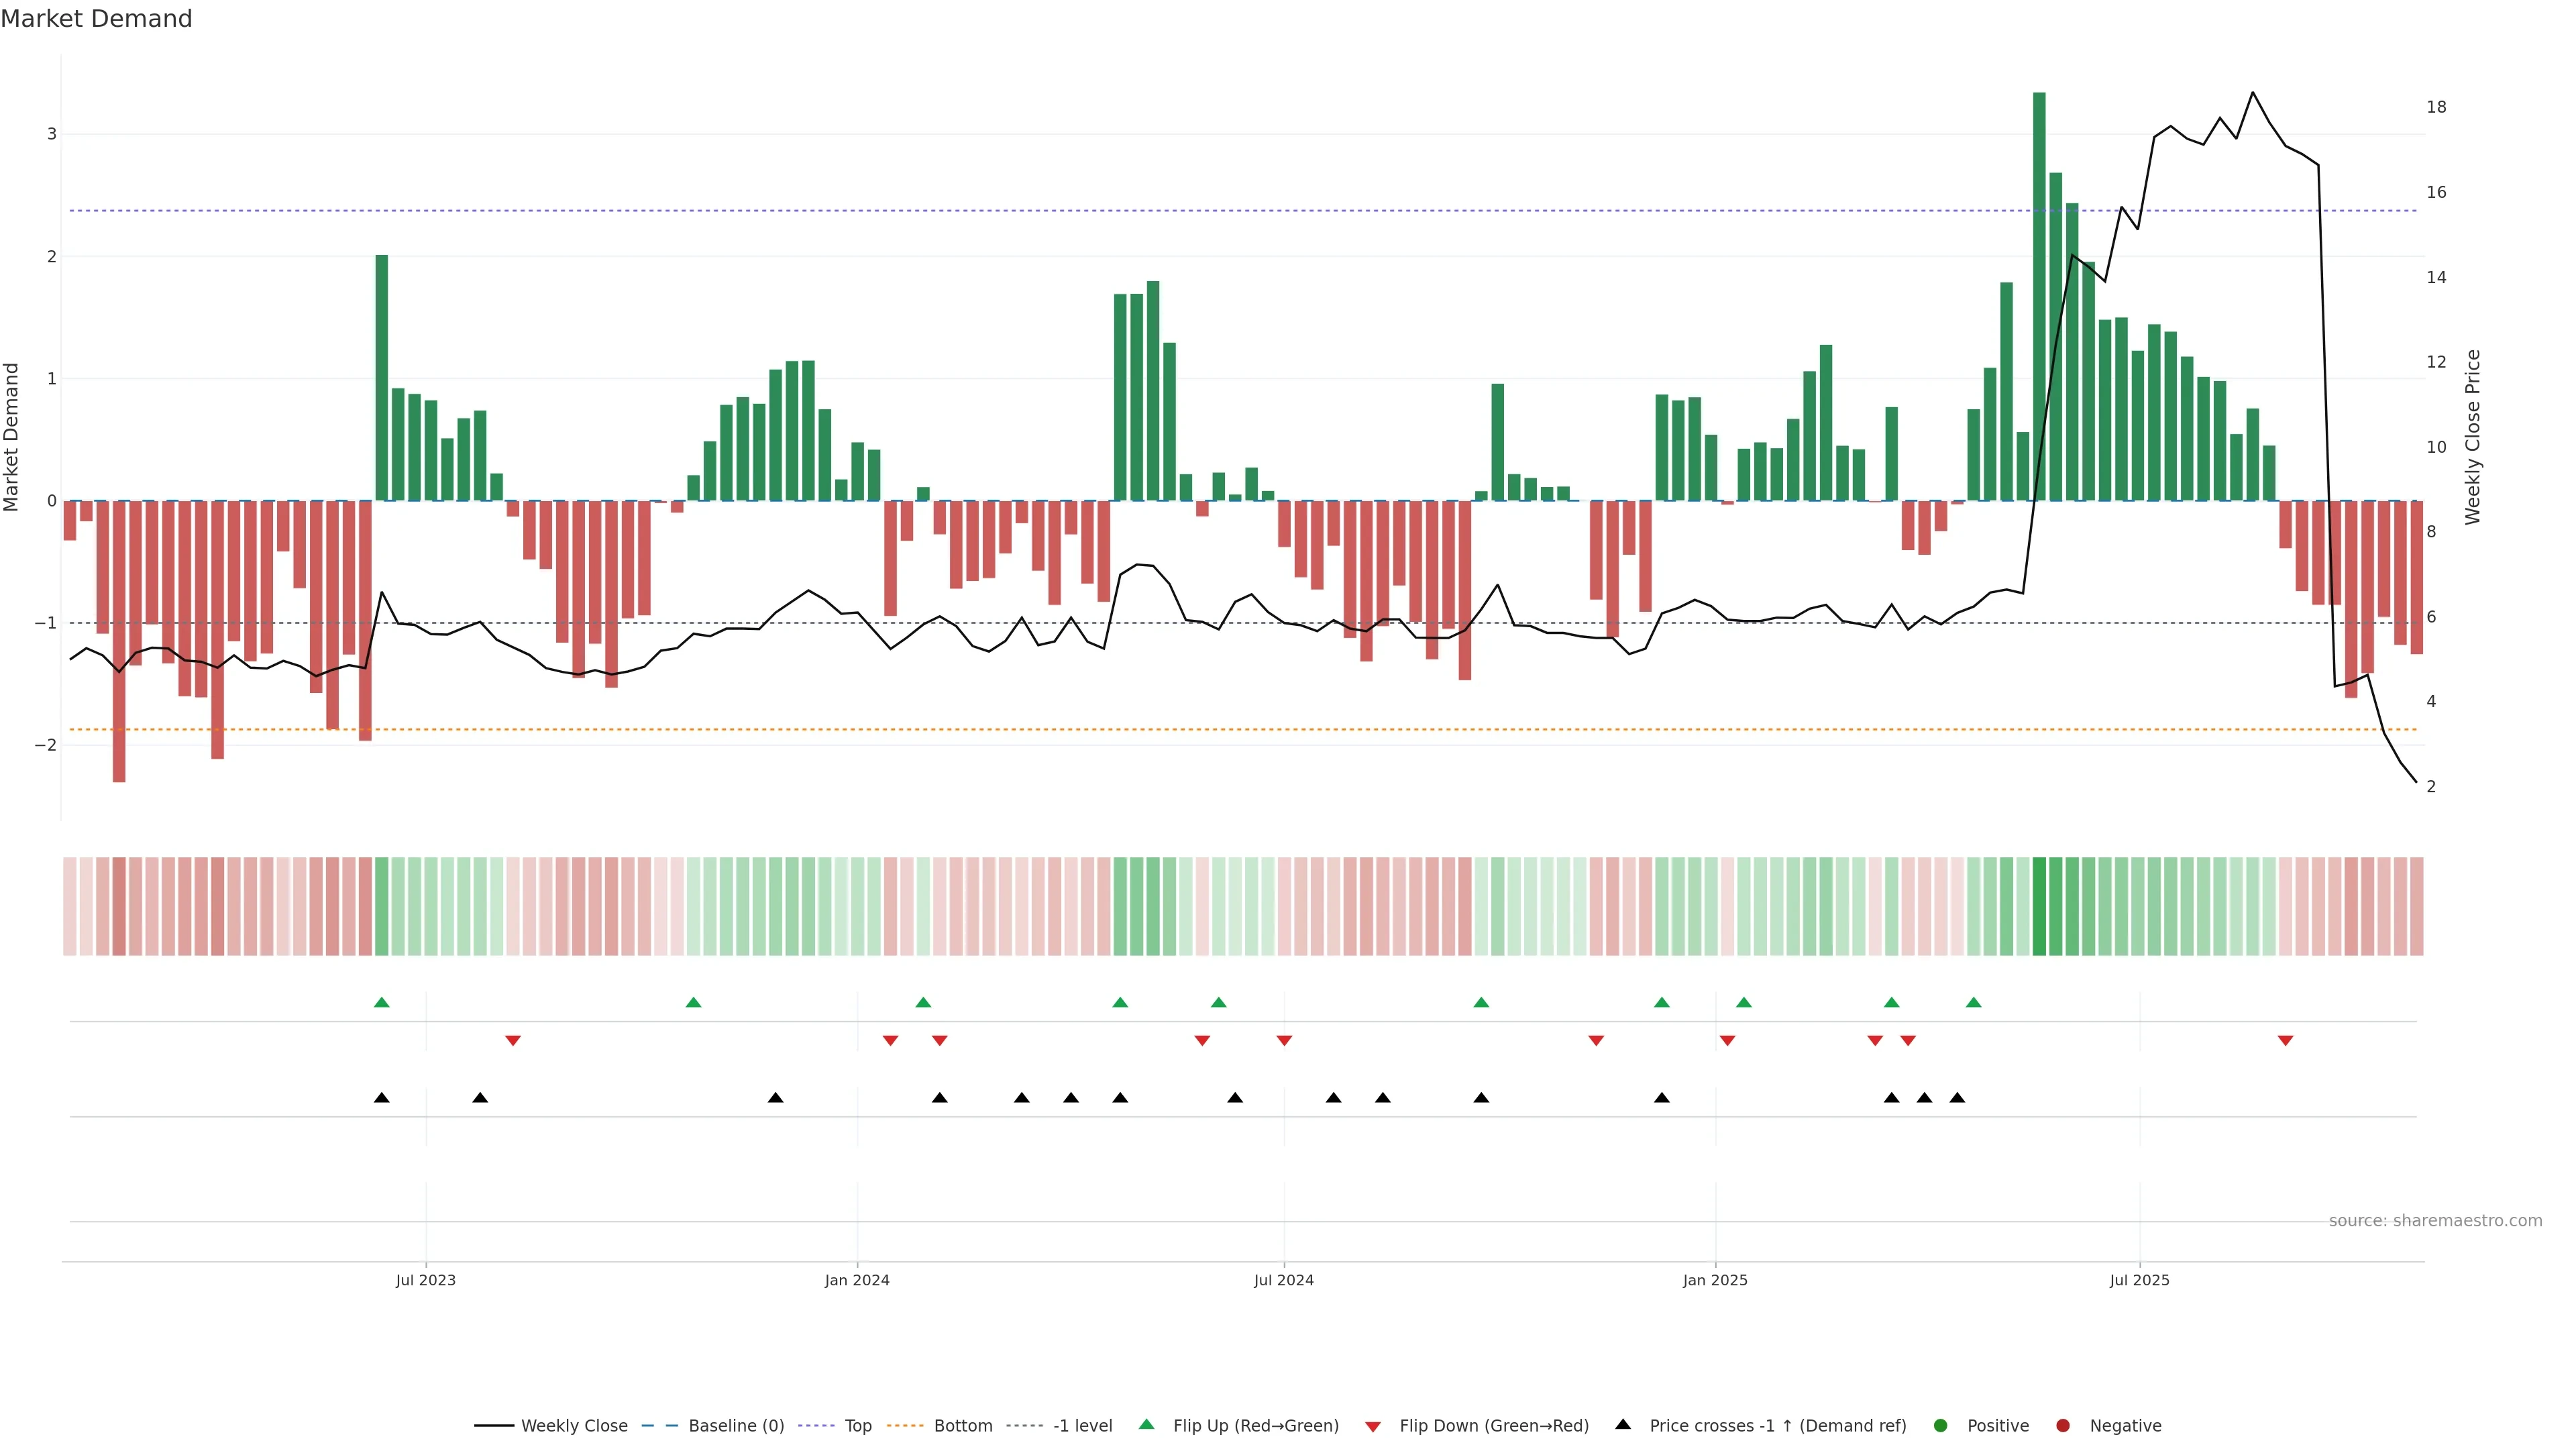Screen dimensions: 2576x1449
Task: Click the Flip Up green triangle legend icon
Action: point(1147,1425)
